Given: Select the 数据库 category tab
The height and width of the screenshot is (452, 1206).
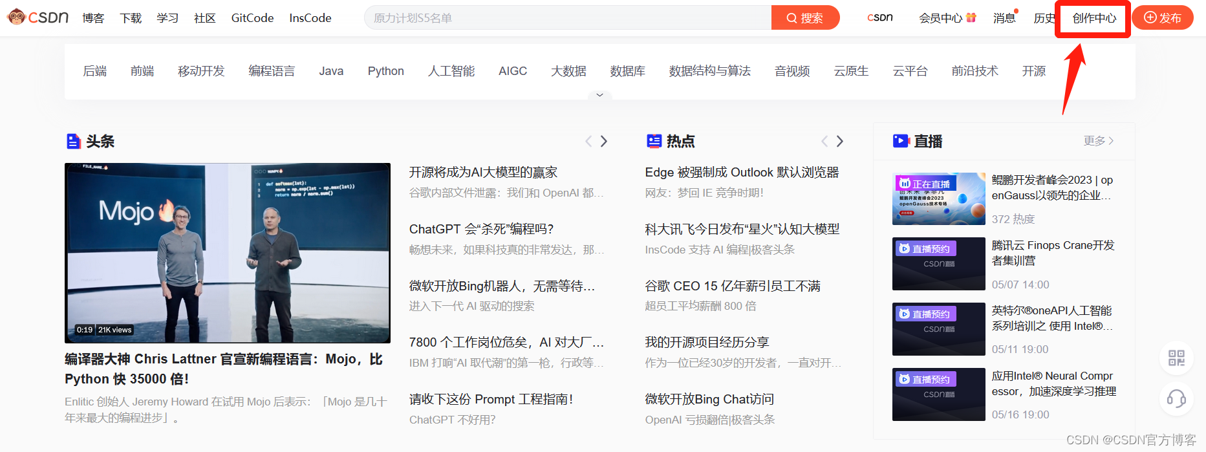Looking at the screenshot, I should coord(628,71).
